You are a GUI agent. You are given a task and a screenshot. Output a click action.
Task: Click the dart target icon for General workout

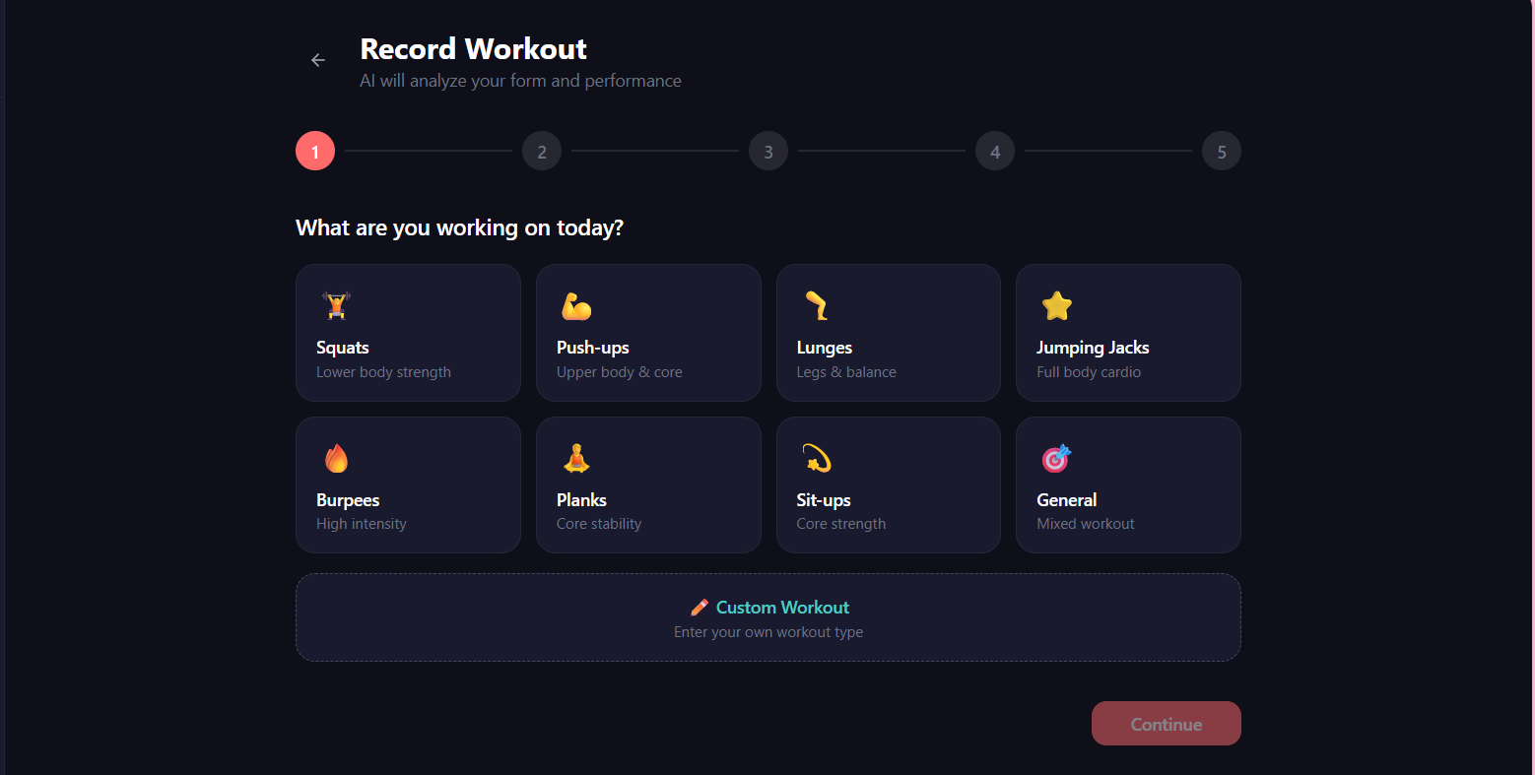coord(1056,457)
